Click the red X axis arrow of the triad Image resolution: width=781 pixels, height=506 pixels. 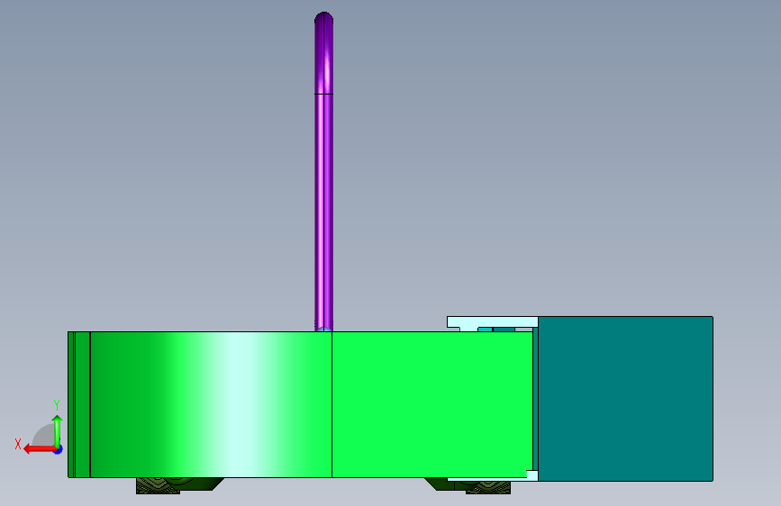40,449
